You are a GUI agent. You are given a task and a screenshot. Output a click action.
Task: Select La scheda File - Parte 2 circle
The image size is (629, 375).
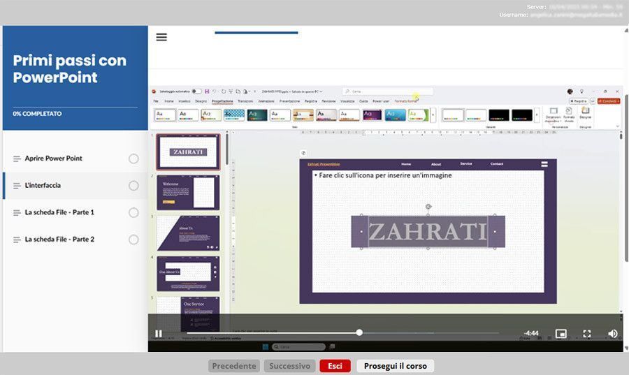coord(133,240)
